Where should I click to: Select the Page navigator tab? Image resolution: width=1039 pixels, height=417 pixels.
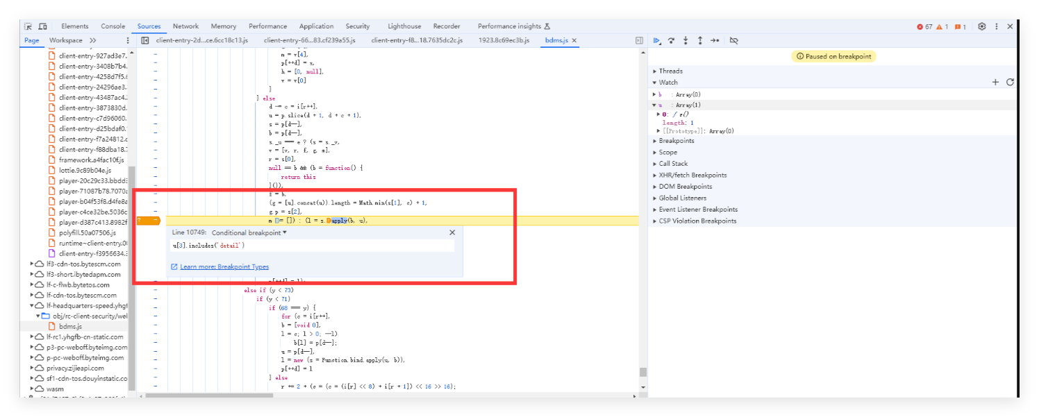point(32,40)
